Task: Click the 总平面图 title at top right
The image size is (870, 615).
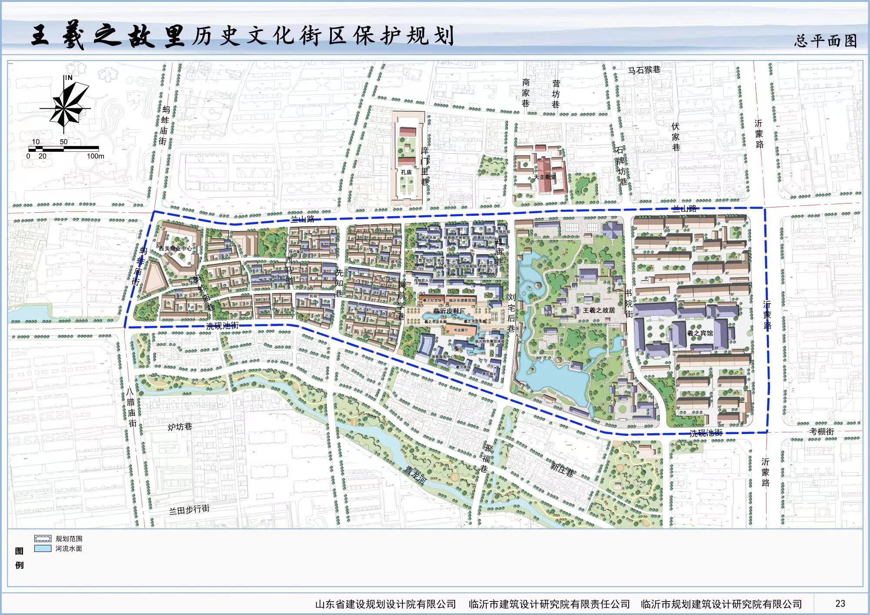Action: 825,41
